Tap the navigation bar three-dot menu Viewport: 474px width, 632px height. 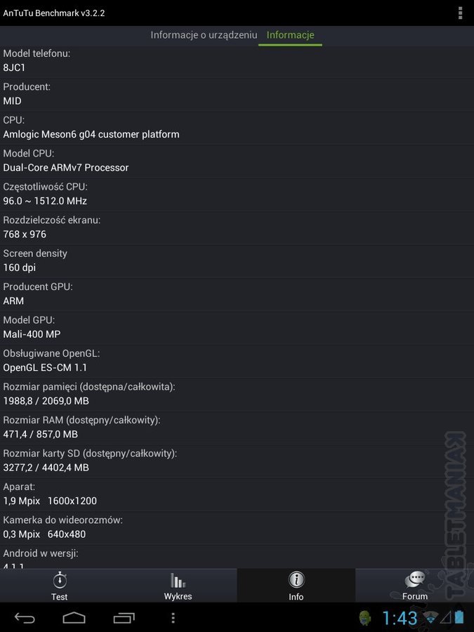pyautogui.click(x=173, y=617)
